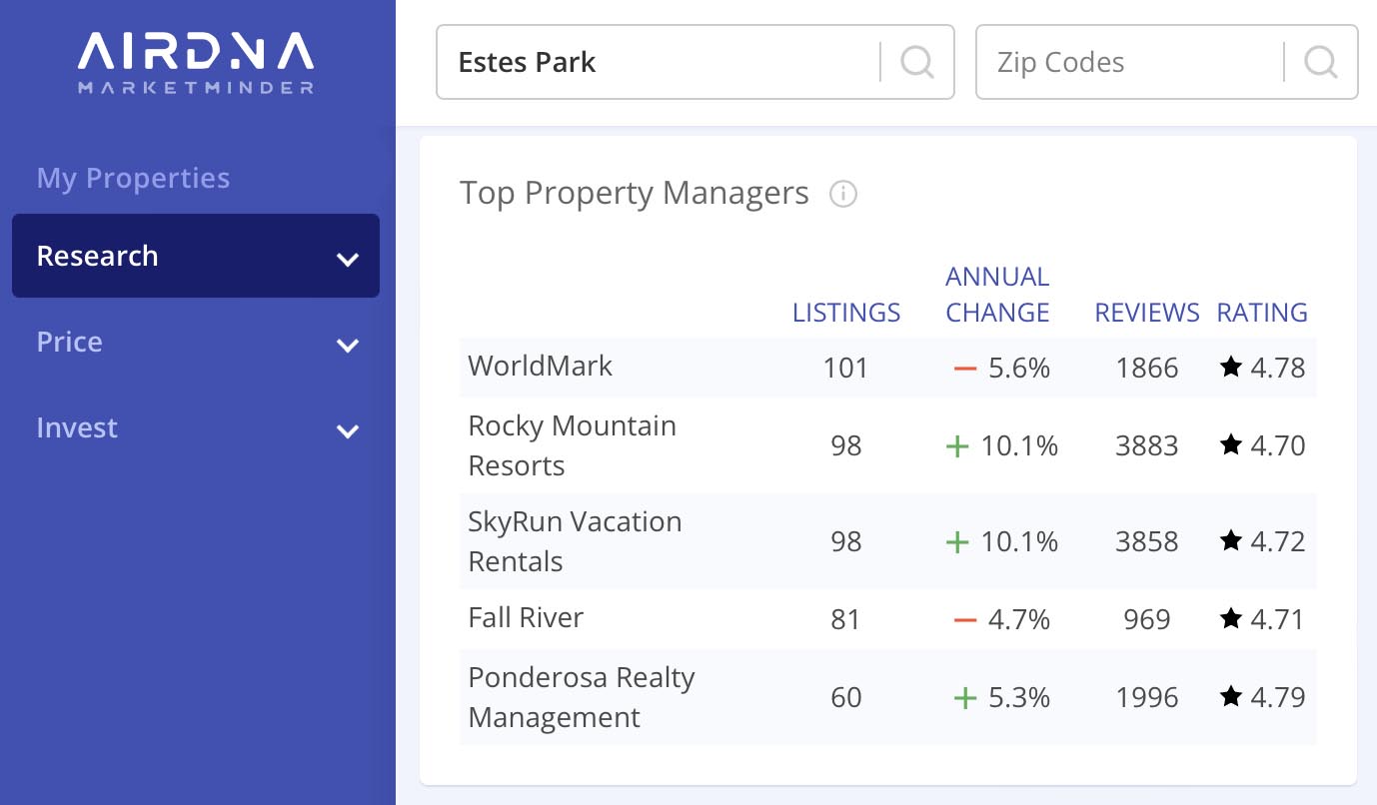The height and width of the screenshot is (805, 1377).
Task: Click into the Estes Park search field
Action: [660, 62]
